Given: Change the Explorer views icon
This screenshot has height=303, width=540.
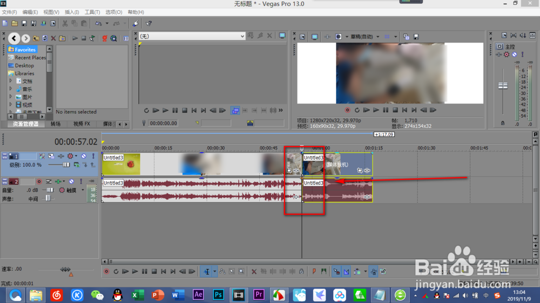Looking at the screenshot, I should (126, 38).
